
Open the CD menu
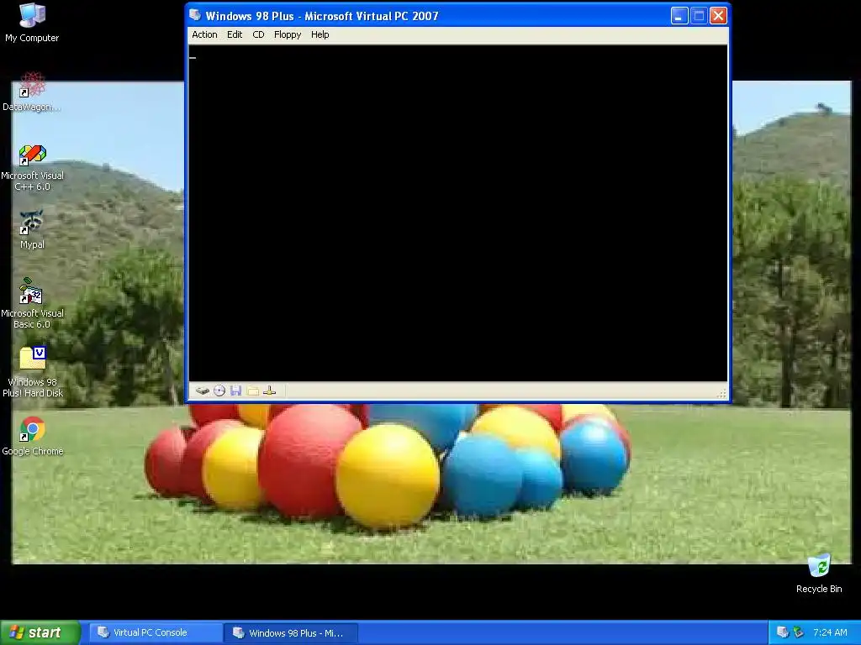258,34
